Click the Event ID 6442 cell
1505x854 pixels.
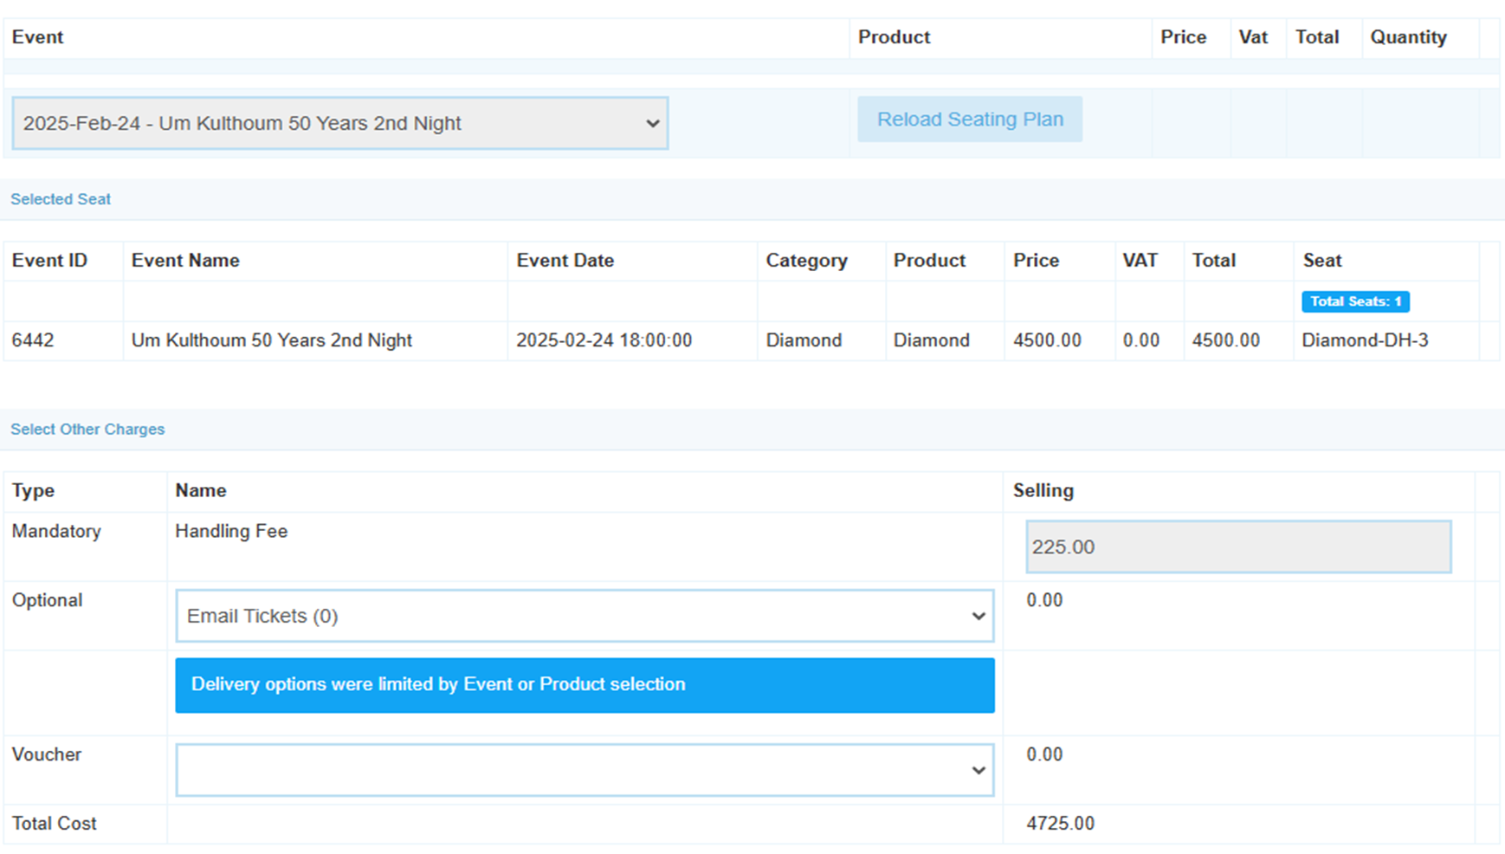[x=33, y=340]
